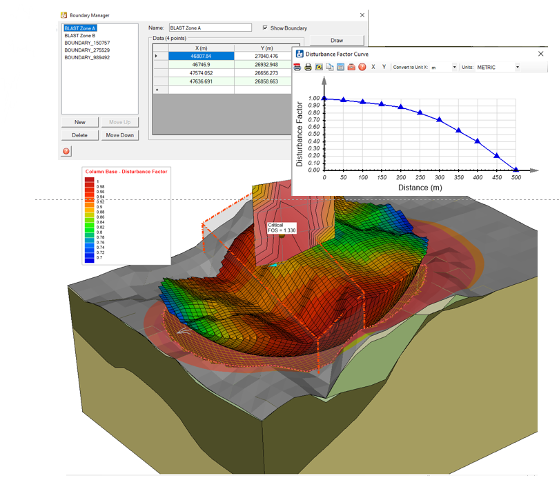Click the Delete button
Viewport: 559px width, 489px height.
(x=80, y=135)
